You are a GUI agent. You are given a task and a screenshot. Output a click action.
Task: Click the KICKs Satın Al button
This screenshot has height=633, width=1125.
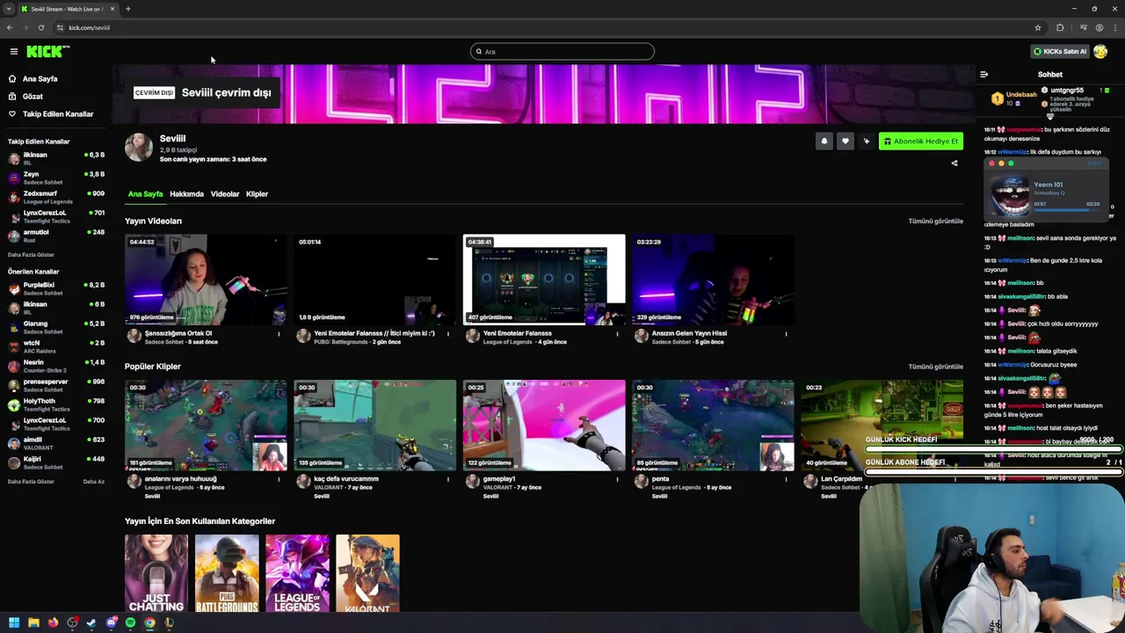coord(1059,52)
